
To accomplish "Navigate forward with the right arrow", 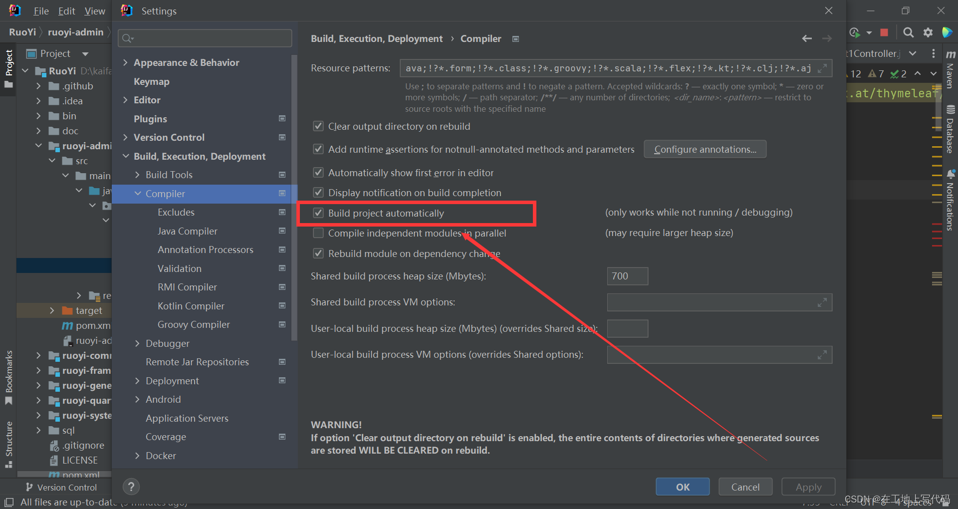I will pyautogui.click(x=827, y=38).
